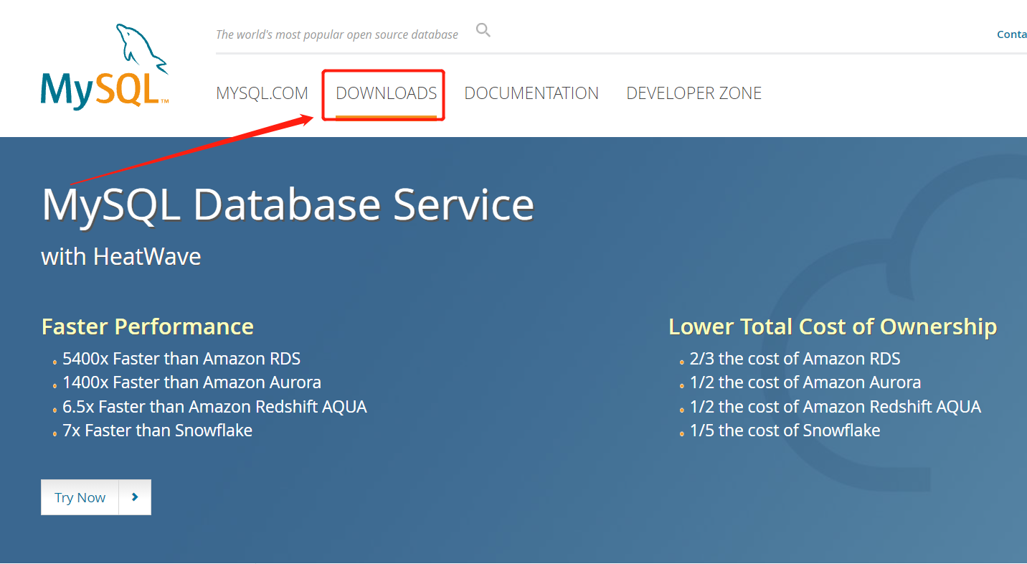Click '5400x Faster than Amazon RDS'

click(181, 359)
